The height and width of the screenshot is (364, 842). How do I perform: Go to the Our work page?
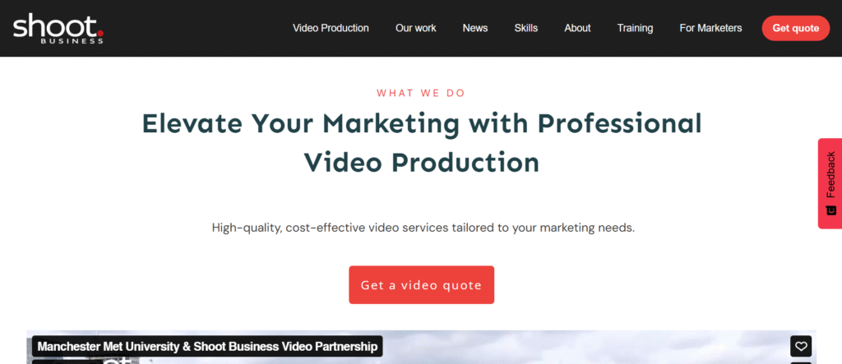pyautogui.click(x=415, y=28)
